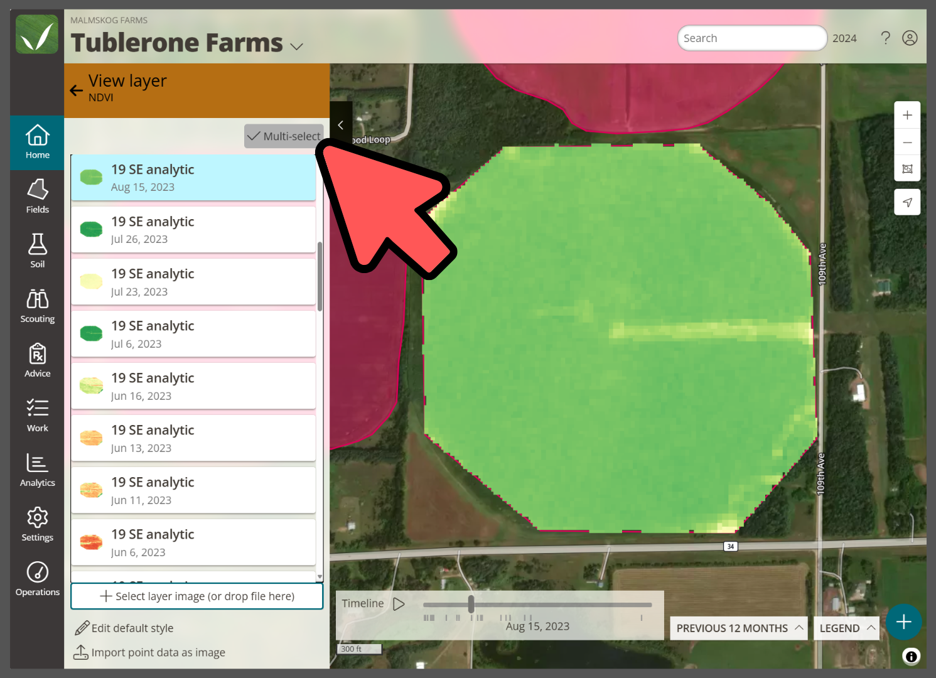Click the Import point data upload icon

click(81, 652)
